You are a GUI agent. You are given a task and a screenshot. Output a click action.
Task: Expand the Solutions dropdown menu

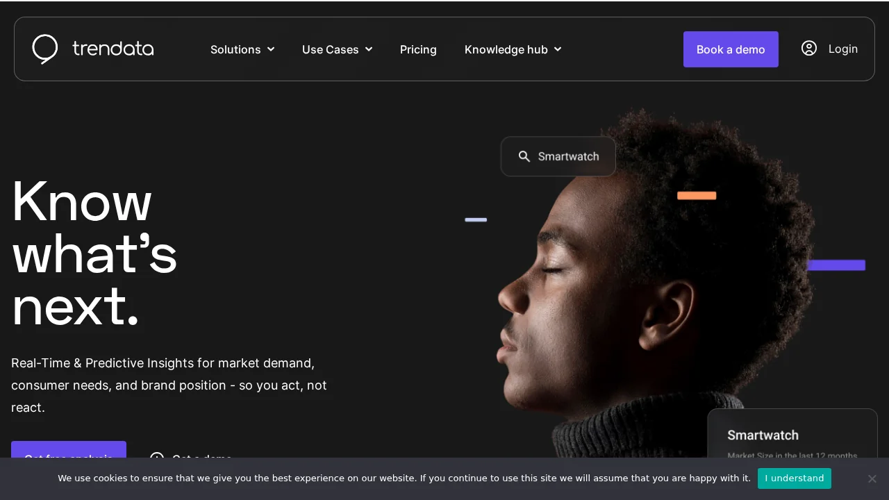(242, 49)
